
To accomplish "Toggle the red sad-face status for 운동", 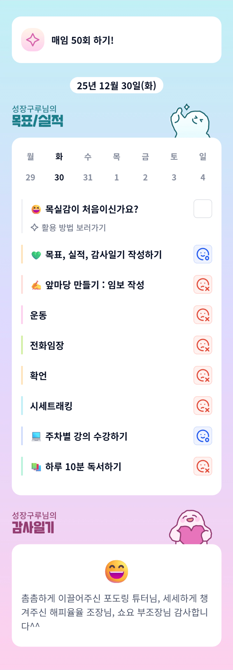I will click(203, 315).
